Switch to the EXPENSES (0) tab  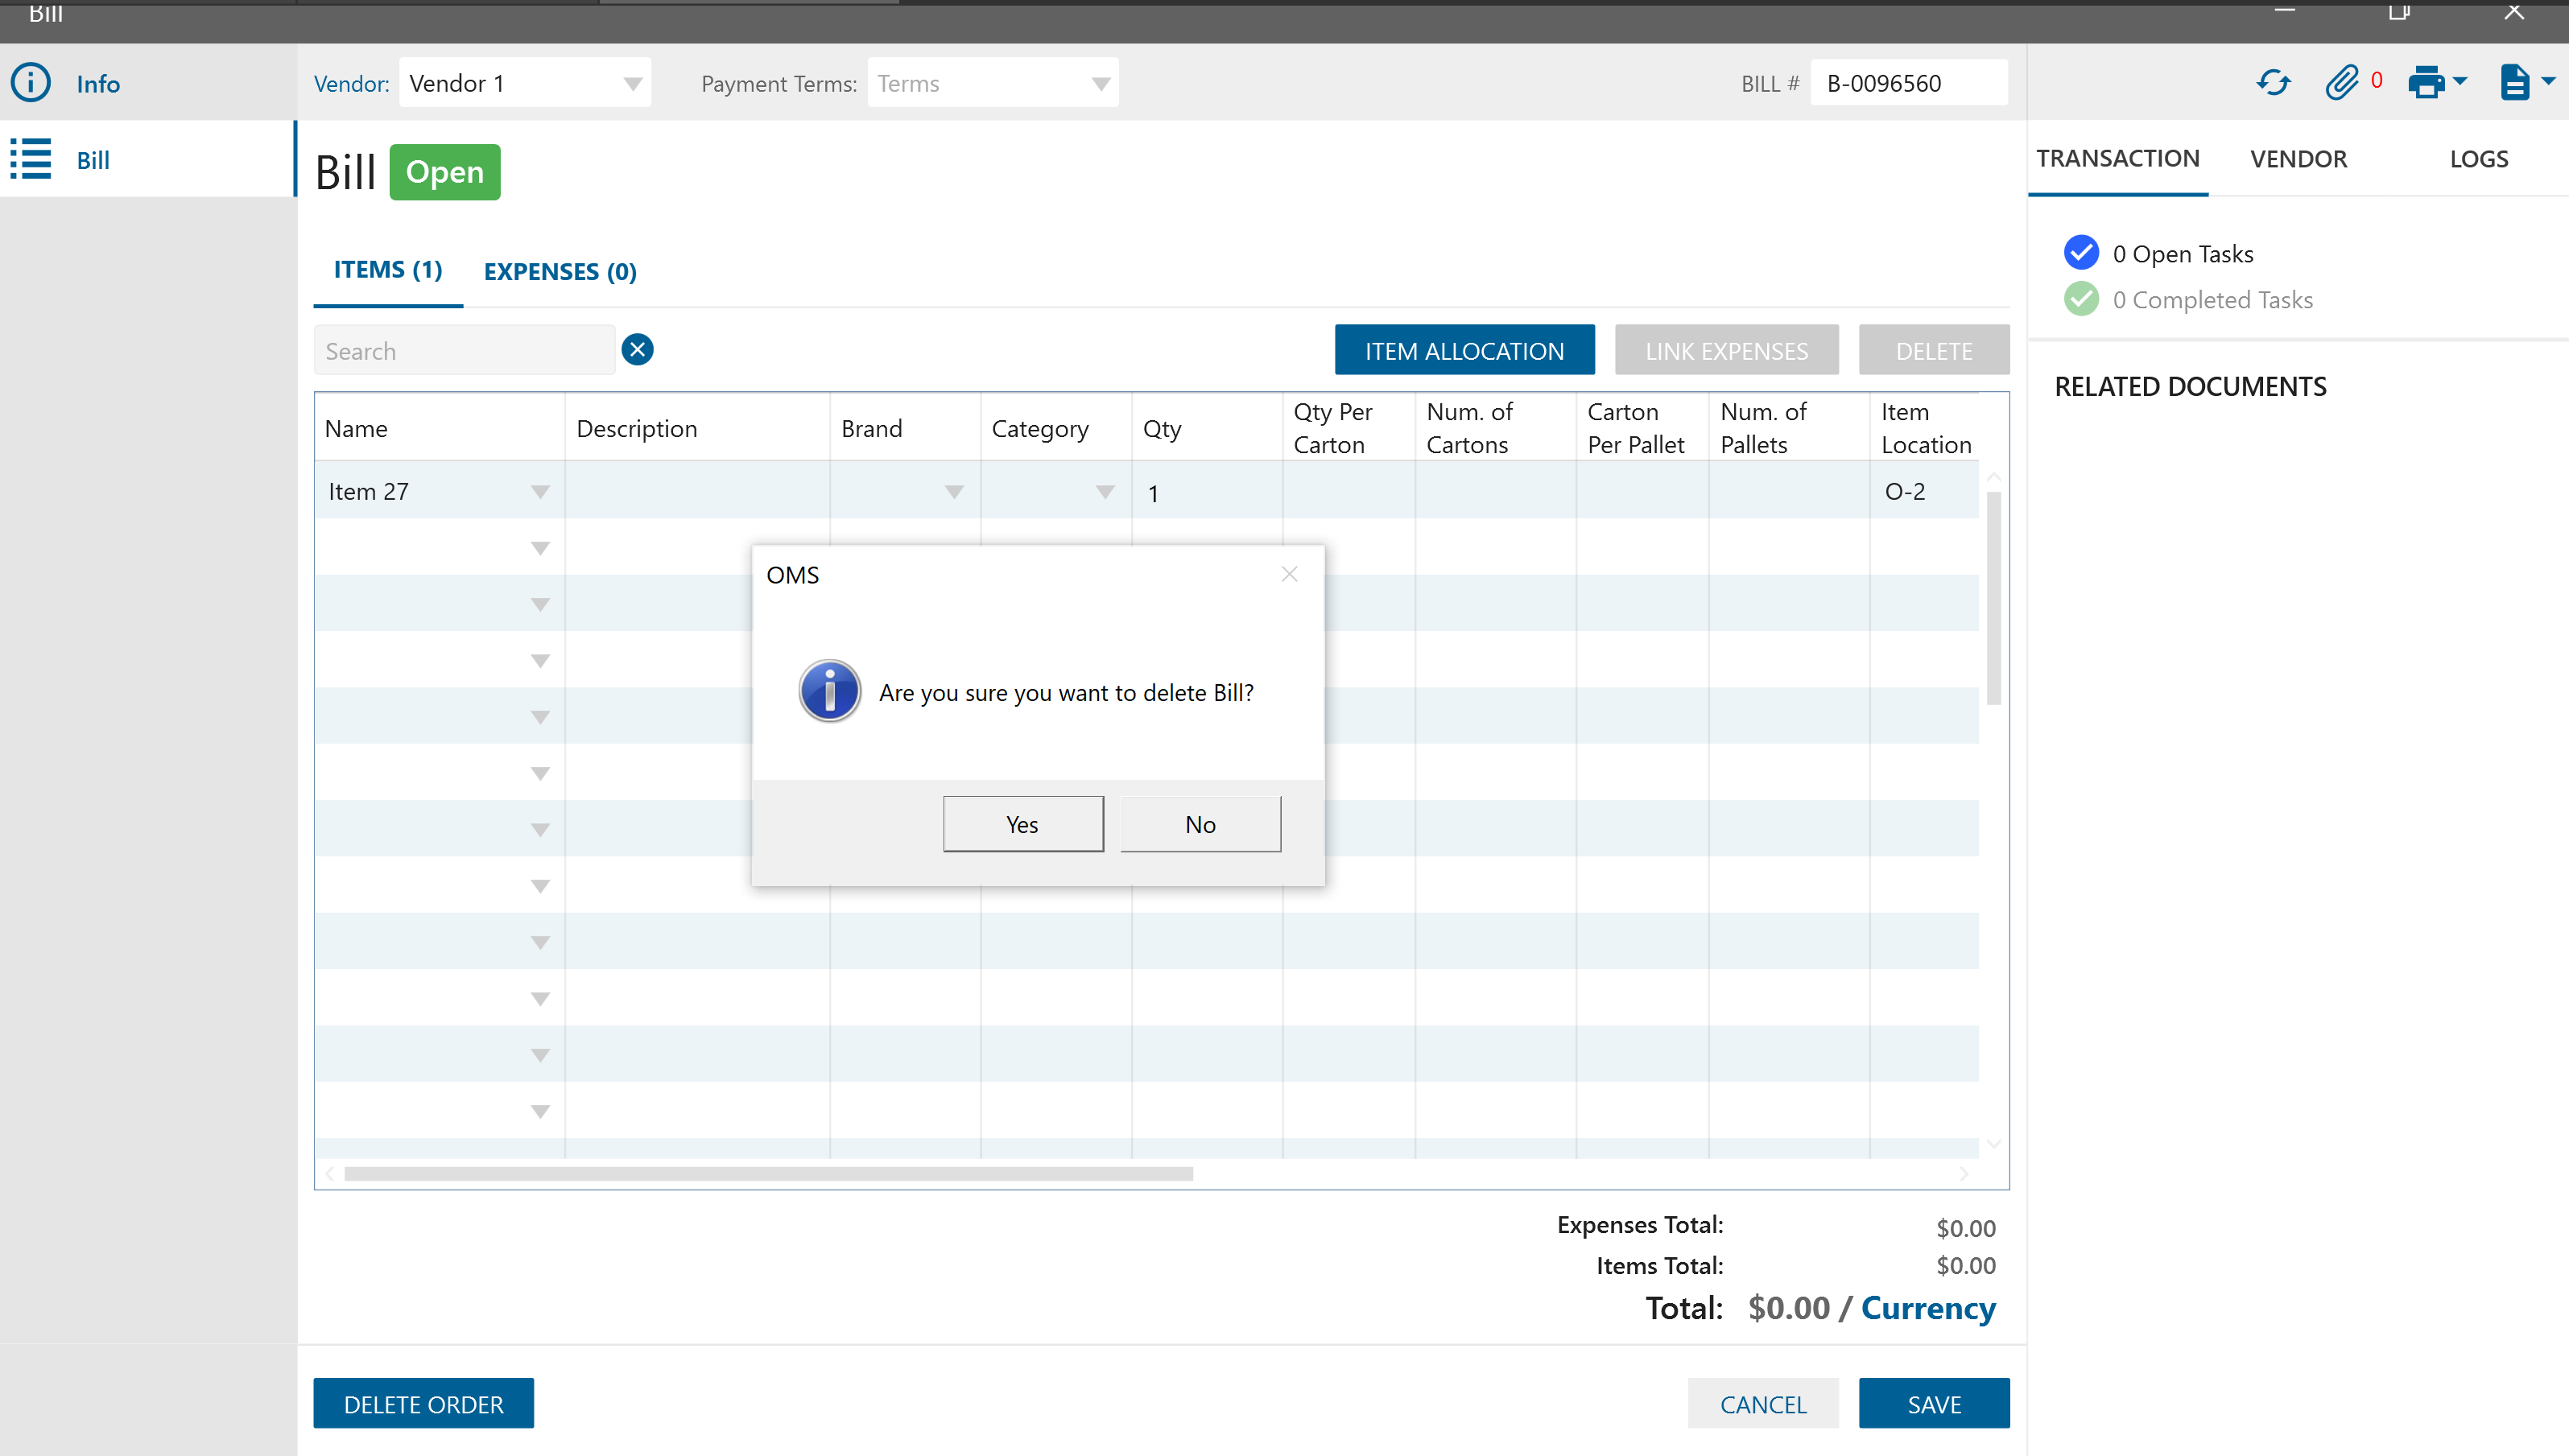point(560,272)
